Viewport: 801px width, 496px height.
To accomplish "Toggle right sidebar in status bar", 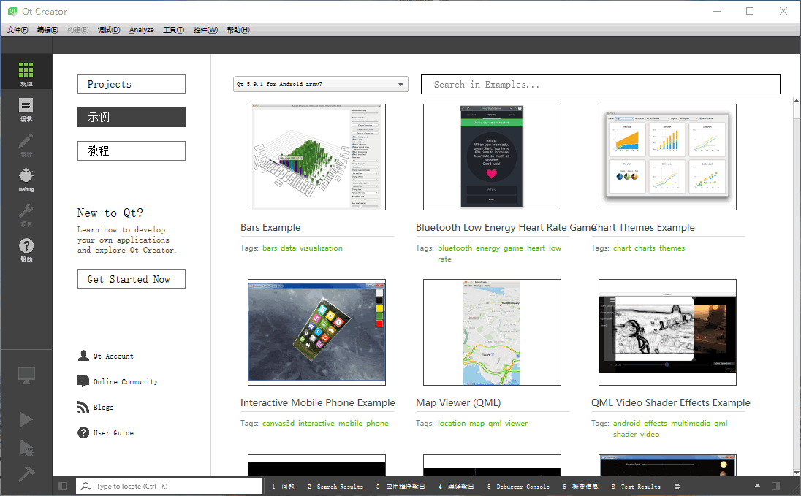I will 775,487.
